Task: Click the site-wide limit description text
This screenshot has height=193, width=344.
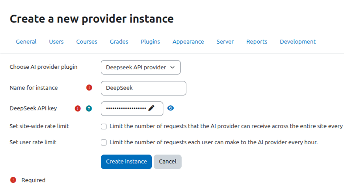Action: pyautogui.click(x=226, y=126)
